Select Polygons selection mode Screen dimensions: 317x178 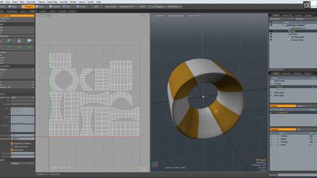pyautogui.click(x=28, y=6)
